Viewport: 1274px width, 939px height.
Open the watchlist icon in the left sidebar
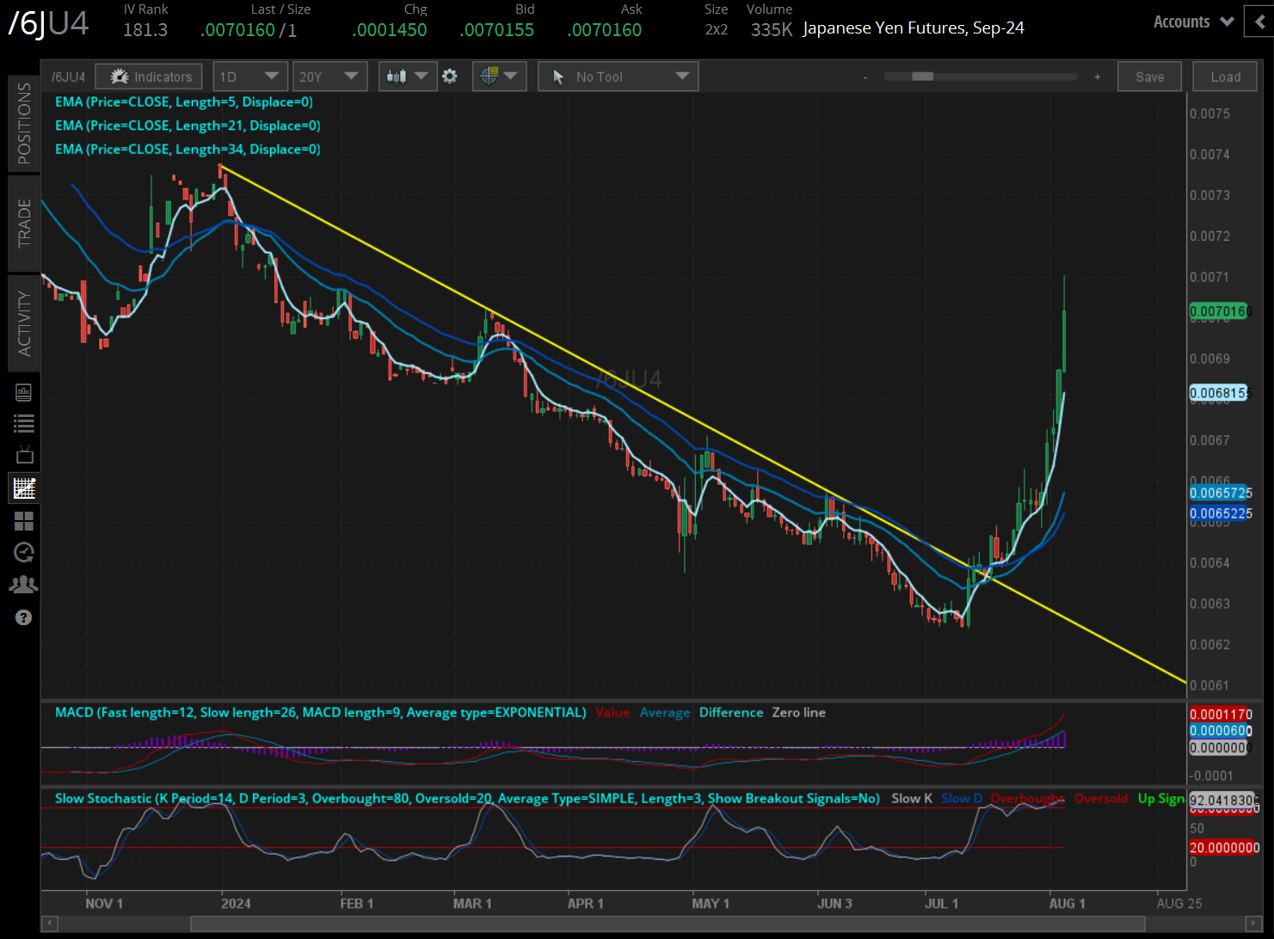click(23, 422)
